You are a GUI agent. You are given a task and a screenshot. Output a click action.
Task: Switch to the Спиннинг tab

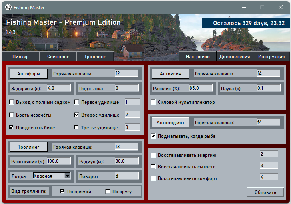pos(58,57)
